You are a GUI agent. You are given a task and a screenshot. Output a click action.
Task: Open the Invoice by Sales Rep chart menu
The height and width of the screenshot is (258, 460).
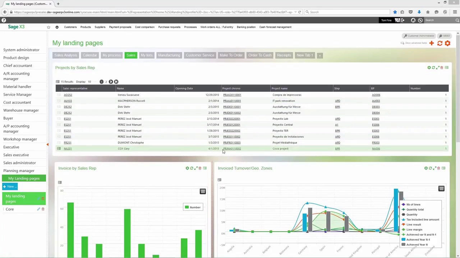click(203, 192)
